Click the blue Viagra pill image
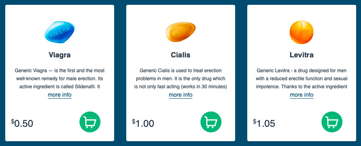 click(x=60, y=32)
